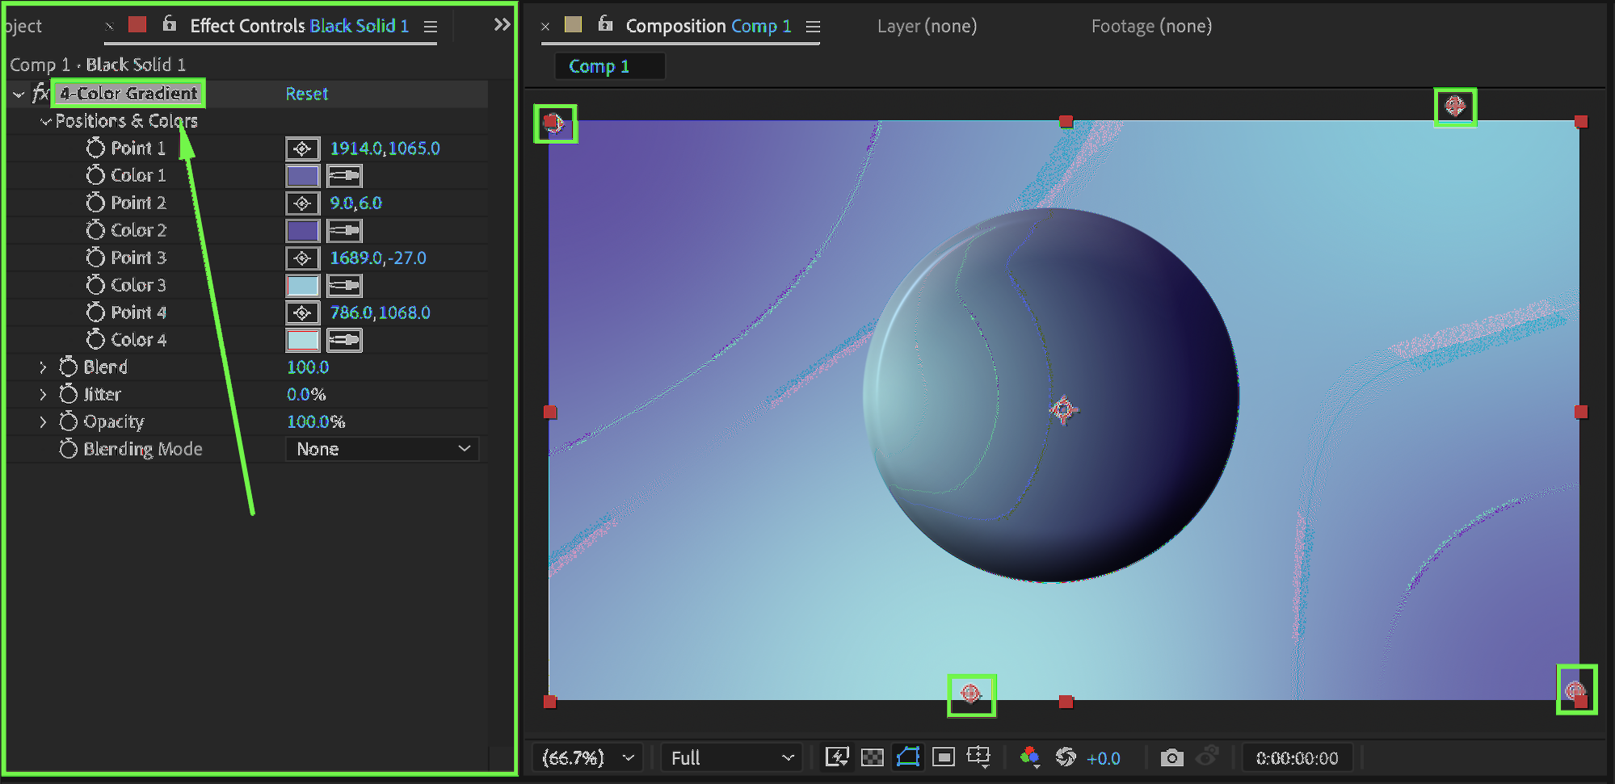Click the Reset Exposure aperture icon

point(1066,757)
